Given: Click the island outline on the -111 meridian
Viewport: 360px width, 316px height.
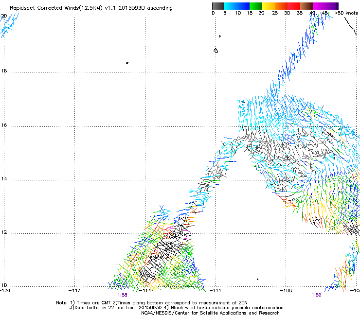Looking at the screenshot, I should (216, 51).
